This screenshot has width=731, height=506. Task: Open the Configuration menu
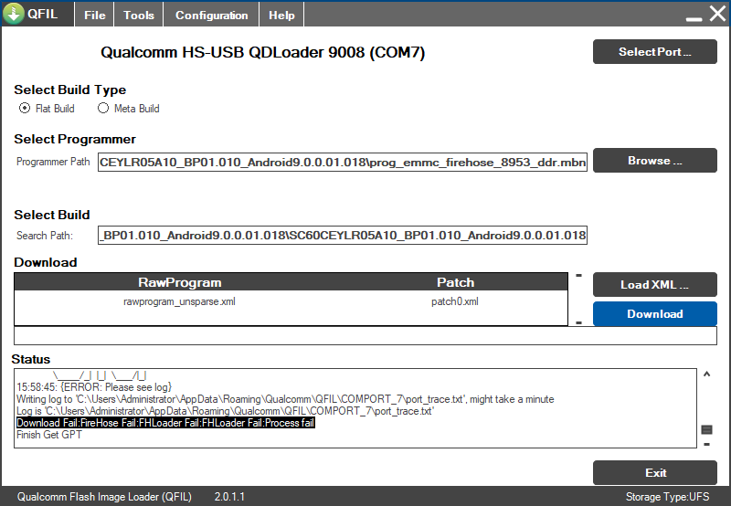[211, 15]
